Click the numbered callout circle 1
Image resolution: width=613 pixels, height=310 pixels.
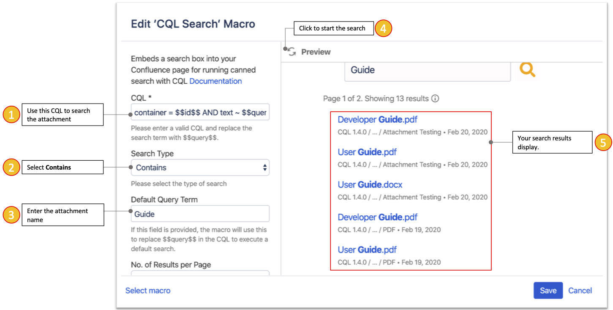tap(11, 115)
